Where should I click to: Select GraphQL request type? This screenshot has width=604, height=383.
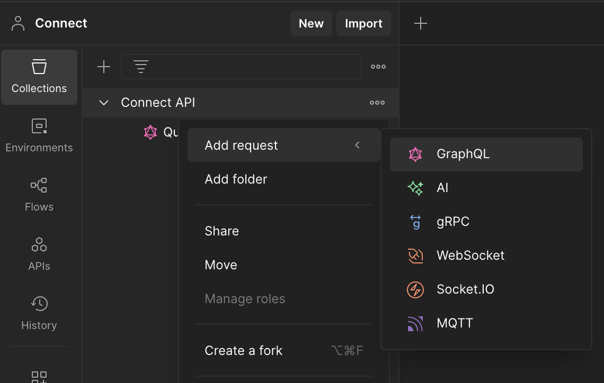[486, 154]
